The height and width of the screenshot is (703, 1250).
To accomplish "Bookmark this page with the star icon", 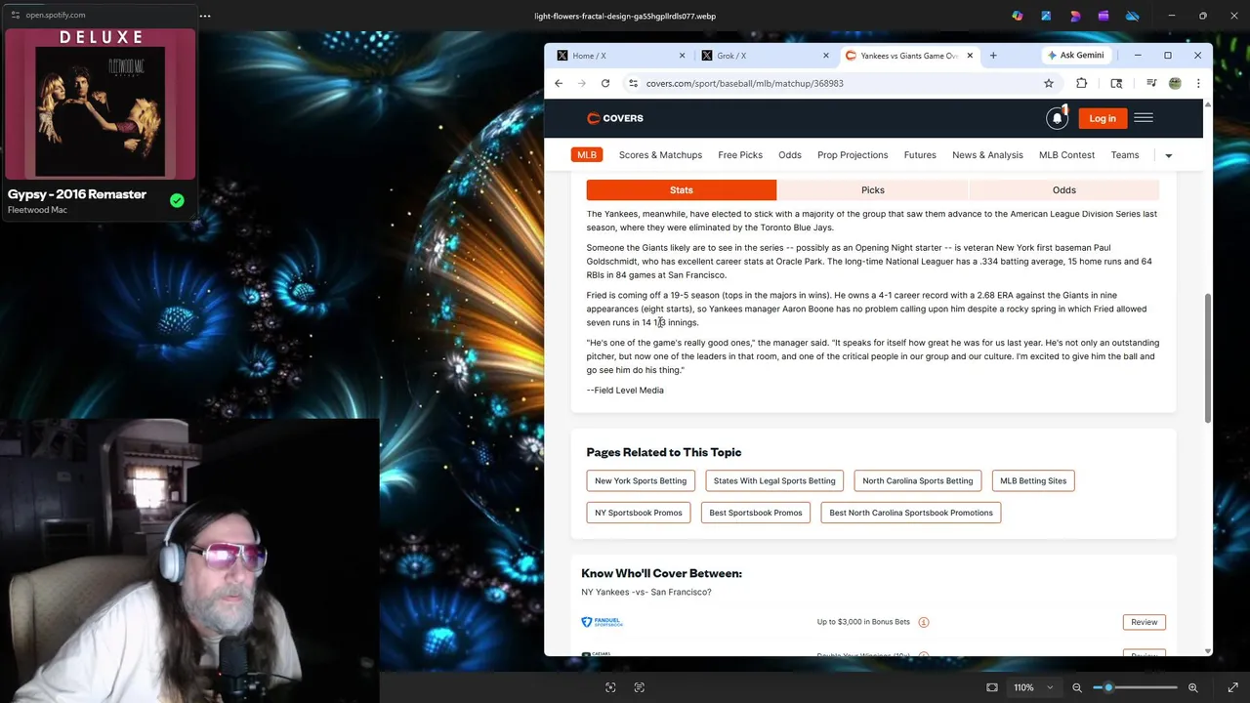I will pos(1049,83).
